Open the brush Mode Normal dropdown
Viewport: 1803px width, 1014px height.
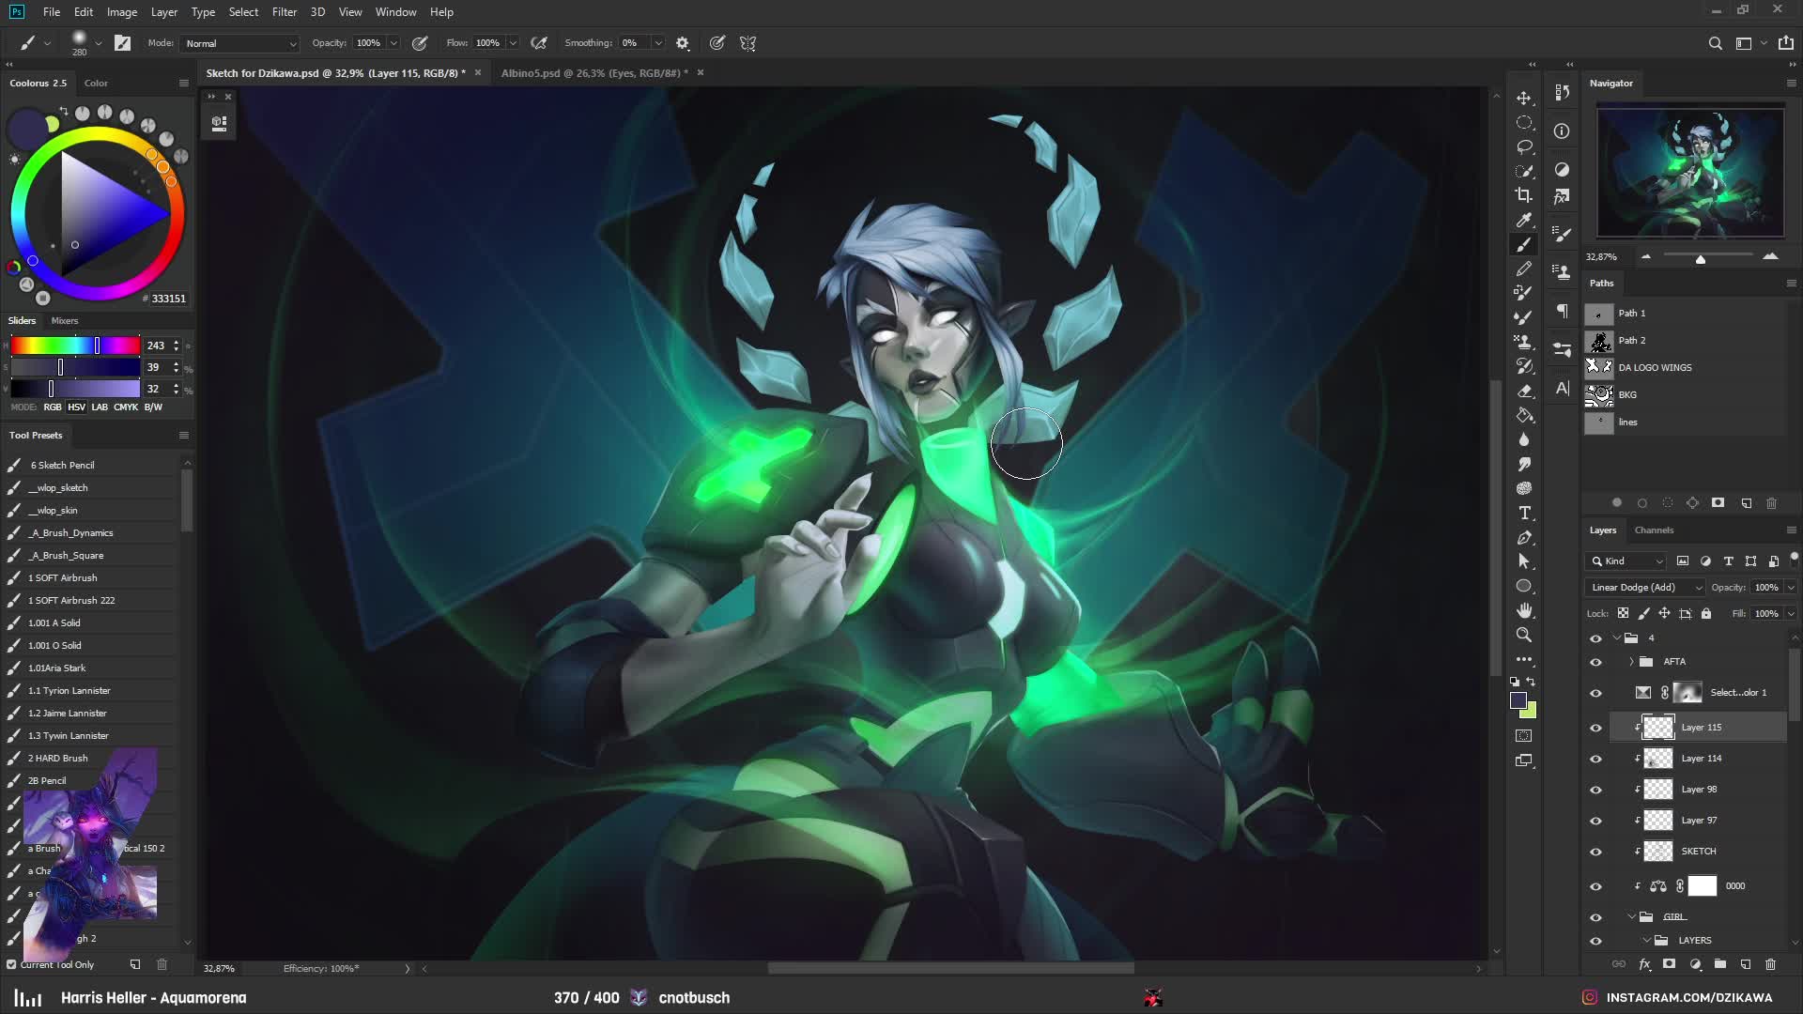(x=240, y=43)
